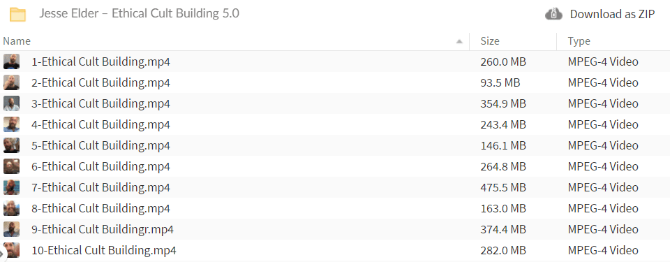Open file 2-Ethical Cult Building.mp4
670x262 pixels.
pos(100,82)
